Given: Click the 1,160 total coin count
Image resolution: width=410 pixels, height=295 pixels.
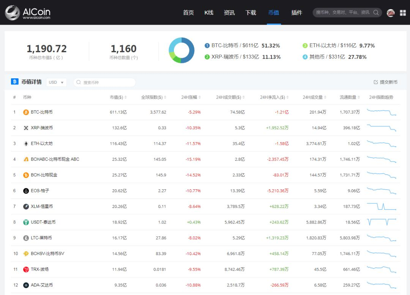Looking at the screenshot, I should [x=124, y=49].
